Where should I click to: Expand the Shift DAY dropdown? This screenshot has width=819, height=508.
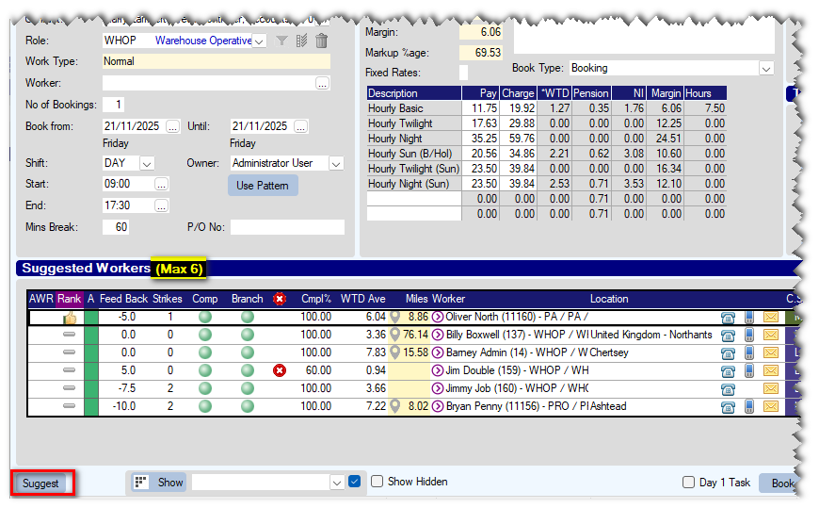(147, 164)
